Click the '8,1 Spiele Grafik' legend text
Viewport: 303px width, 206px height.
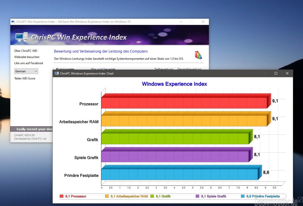[x=214, y=196]
